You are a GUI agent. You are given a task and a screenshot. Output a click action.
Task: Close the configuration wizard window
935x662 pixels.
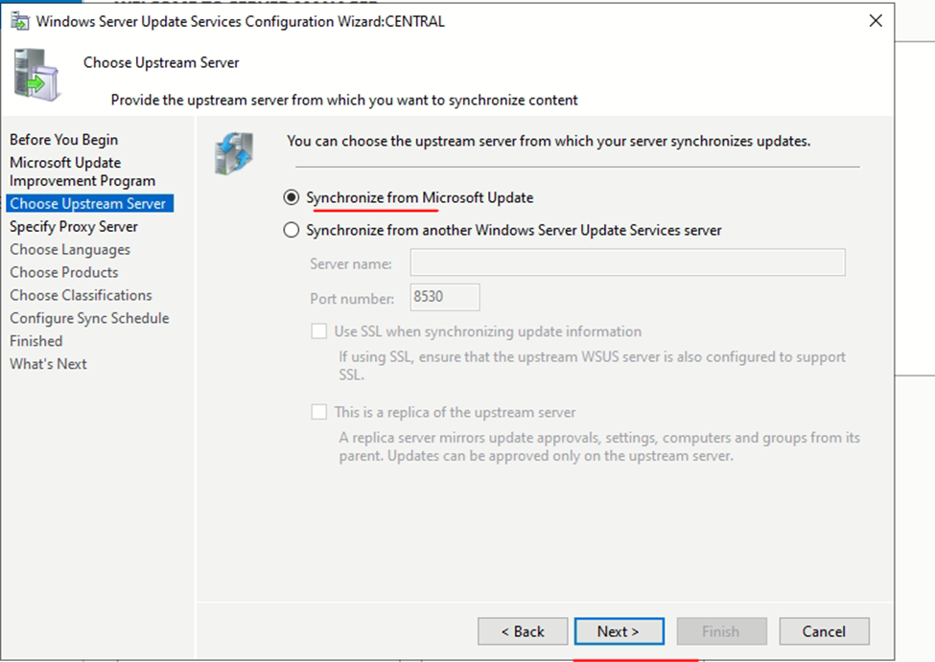coord(875,21)
